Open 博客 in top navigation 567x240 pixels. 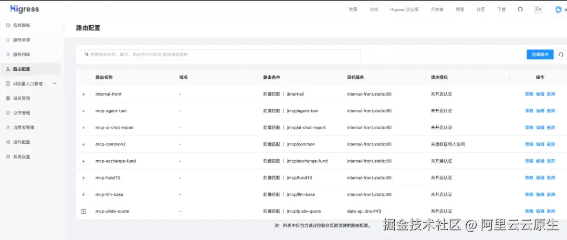pos(460,10)
